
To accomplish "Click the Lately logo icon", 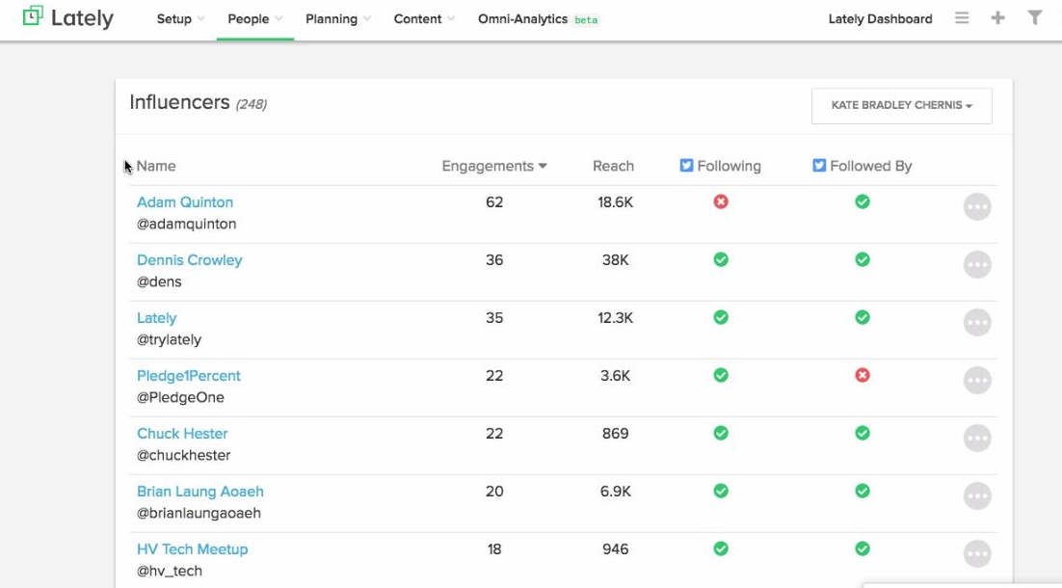I will (x=33, y=17).
